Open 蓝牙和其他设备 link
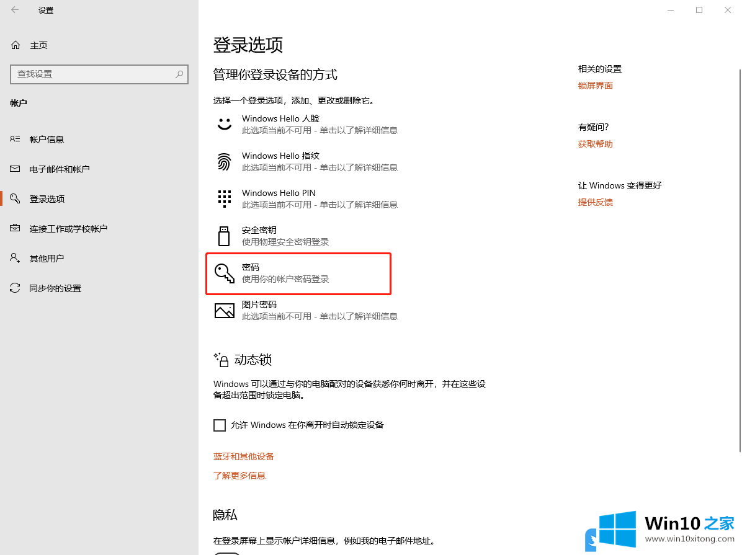This screenshot has width=742, height=555. coord(244,456)
